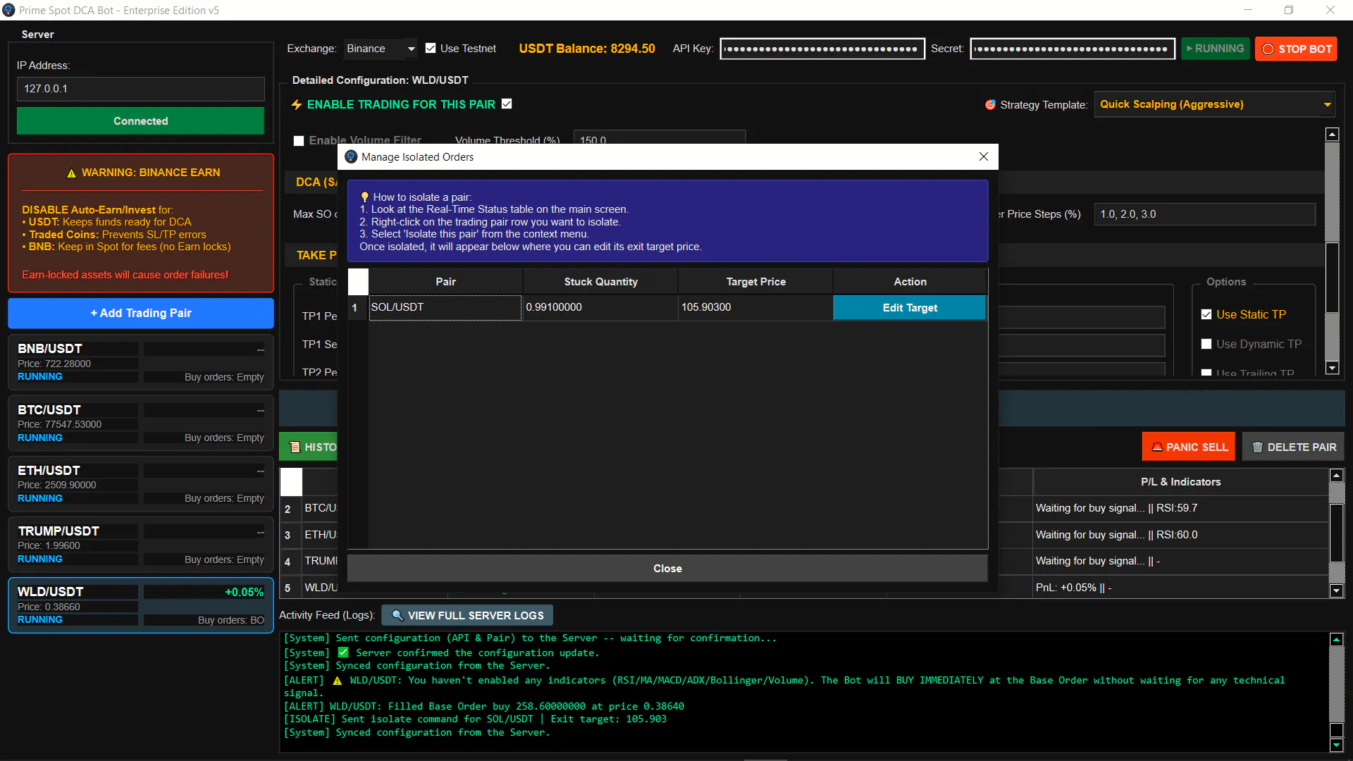Viewport: 1353px width, 761px height.
Task: Select the ETH/USDT pair card
Action: pos(140,484)
